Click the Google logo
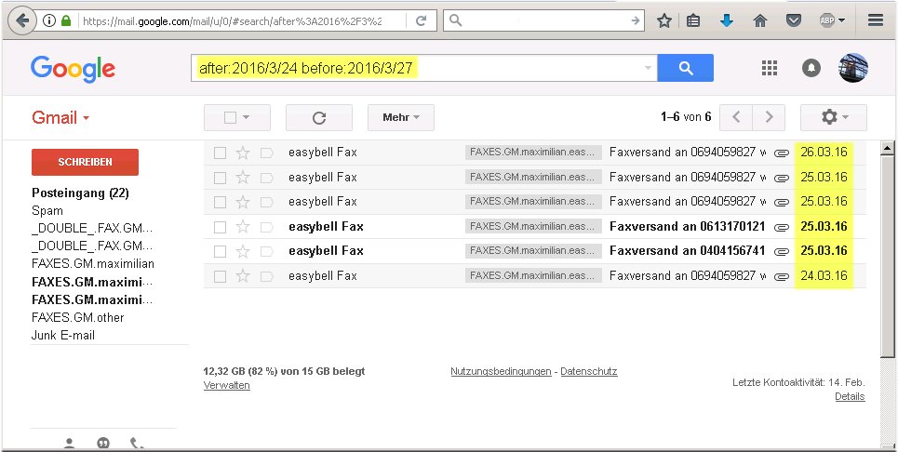This screenshot has height=452, width=898. click(73, 69)
